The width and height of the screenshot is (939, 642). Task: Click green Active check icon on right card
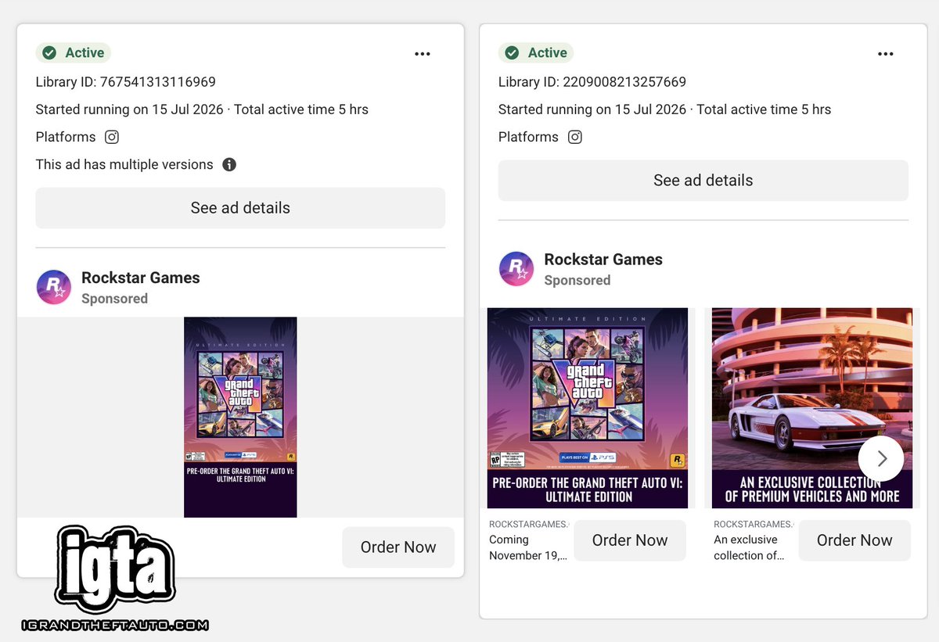[513, 53]
